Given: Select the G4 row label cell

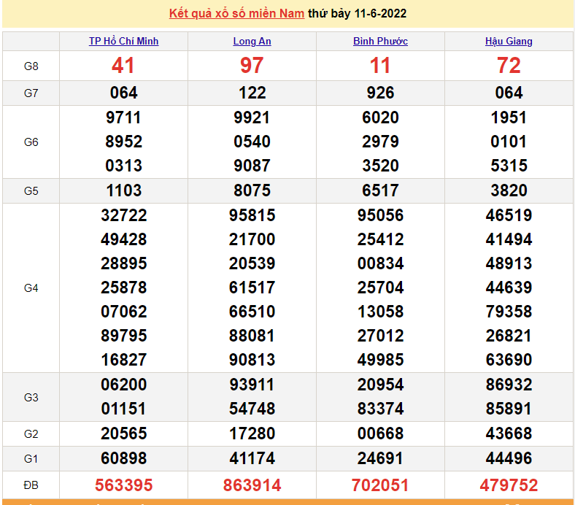Looking at the screenshot, I should (31, 288).
